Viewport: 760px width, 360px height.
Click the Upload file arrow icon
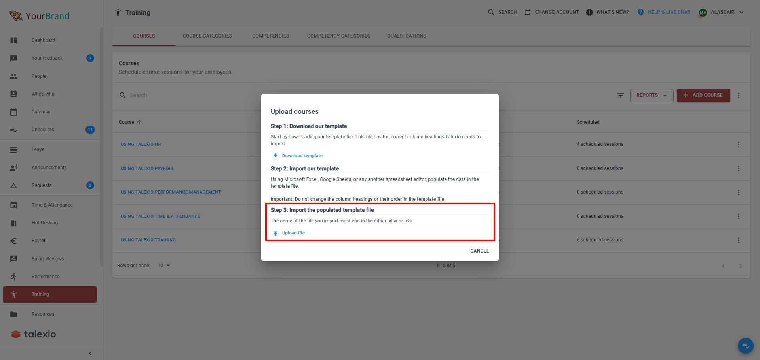coord(275,233)
